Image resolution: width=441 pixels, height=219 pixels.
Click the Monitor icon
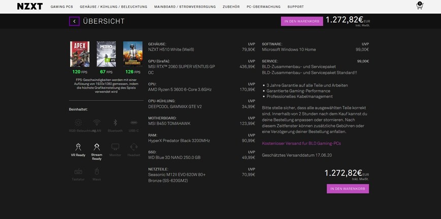click(115, 147)
